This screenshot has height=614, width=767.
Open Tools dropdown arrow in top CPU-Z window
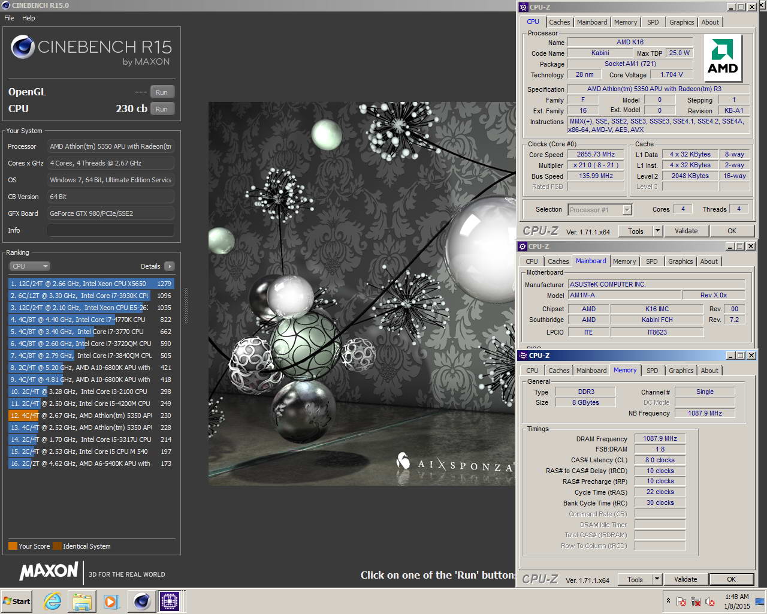pyautogui.click(x=657, y=231)
